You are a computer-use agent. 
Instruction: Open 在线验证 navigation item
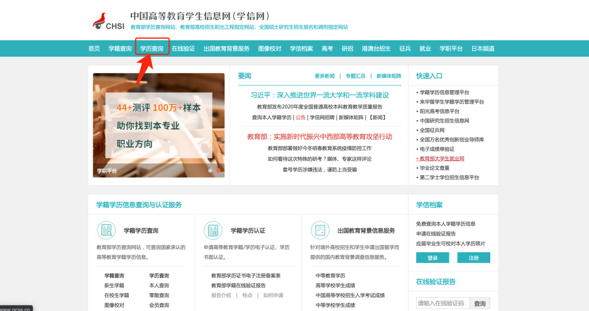point(183,48)
